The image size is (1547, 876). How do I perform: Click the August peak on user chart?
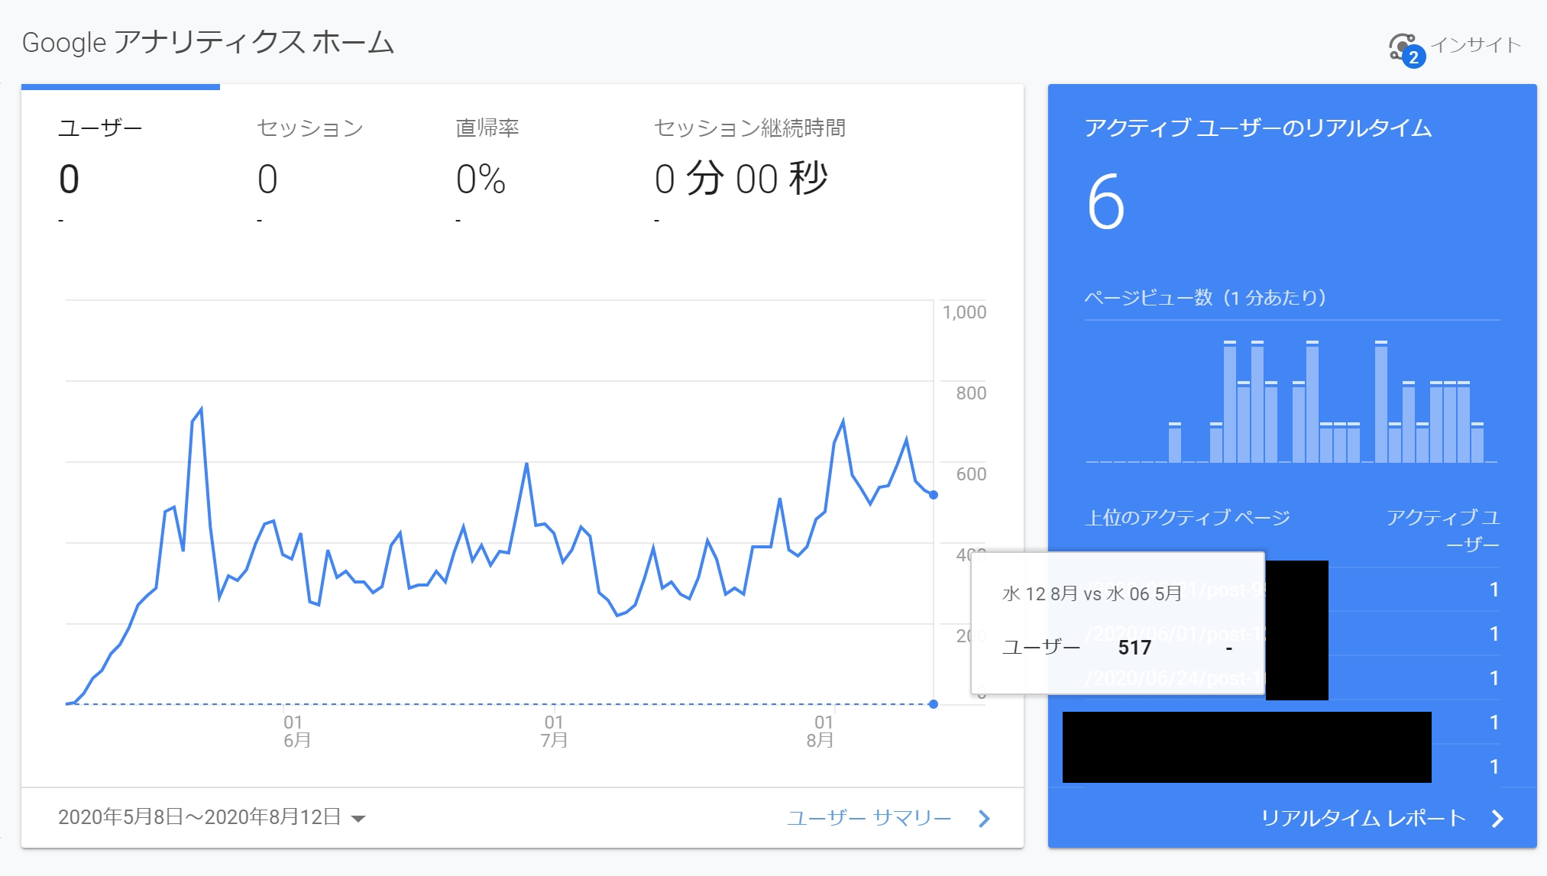coord(843,421)
